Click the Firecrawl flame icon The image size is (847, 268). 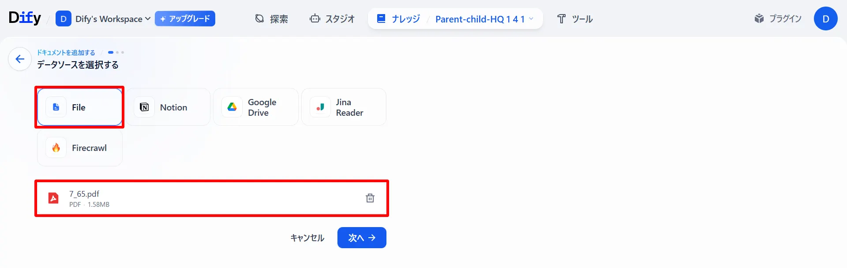tap(56, 147)
